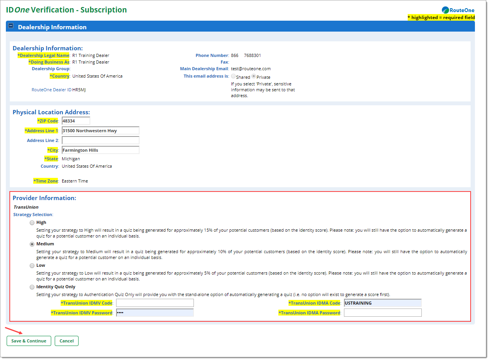The image size is (489, 360).
Task: Click the Strategy Selection label
Action: 33,215
